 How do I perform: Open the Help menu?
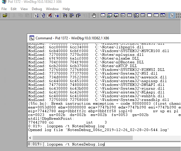tap(66, 9)
